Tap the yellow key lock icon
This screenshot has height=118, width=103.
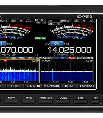pos(37,55)
